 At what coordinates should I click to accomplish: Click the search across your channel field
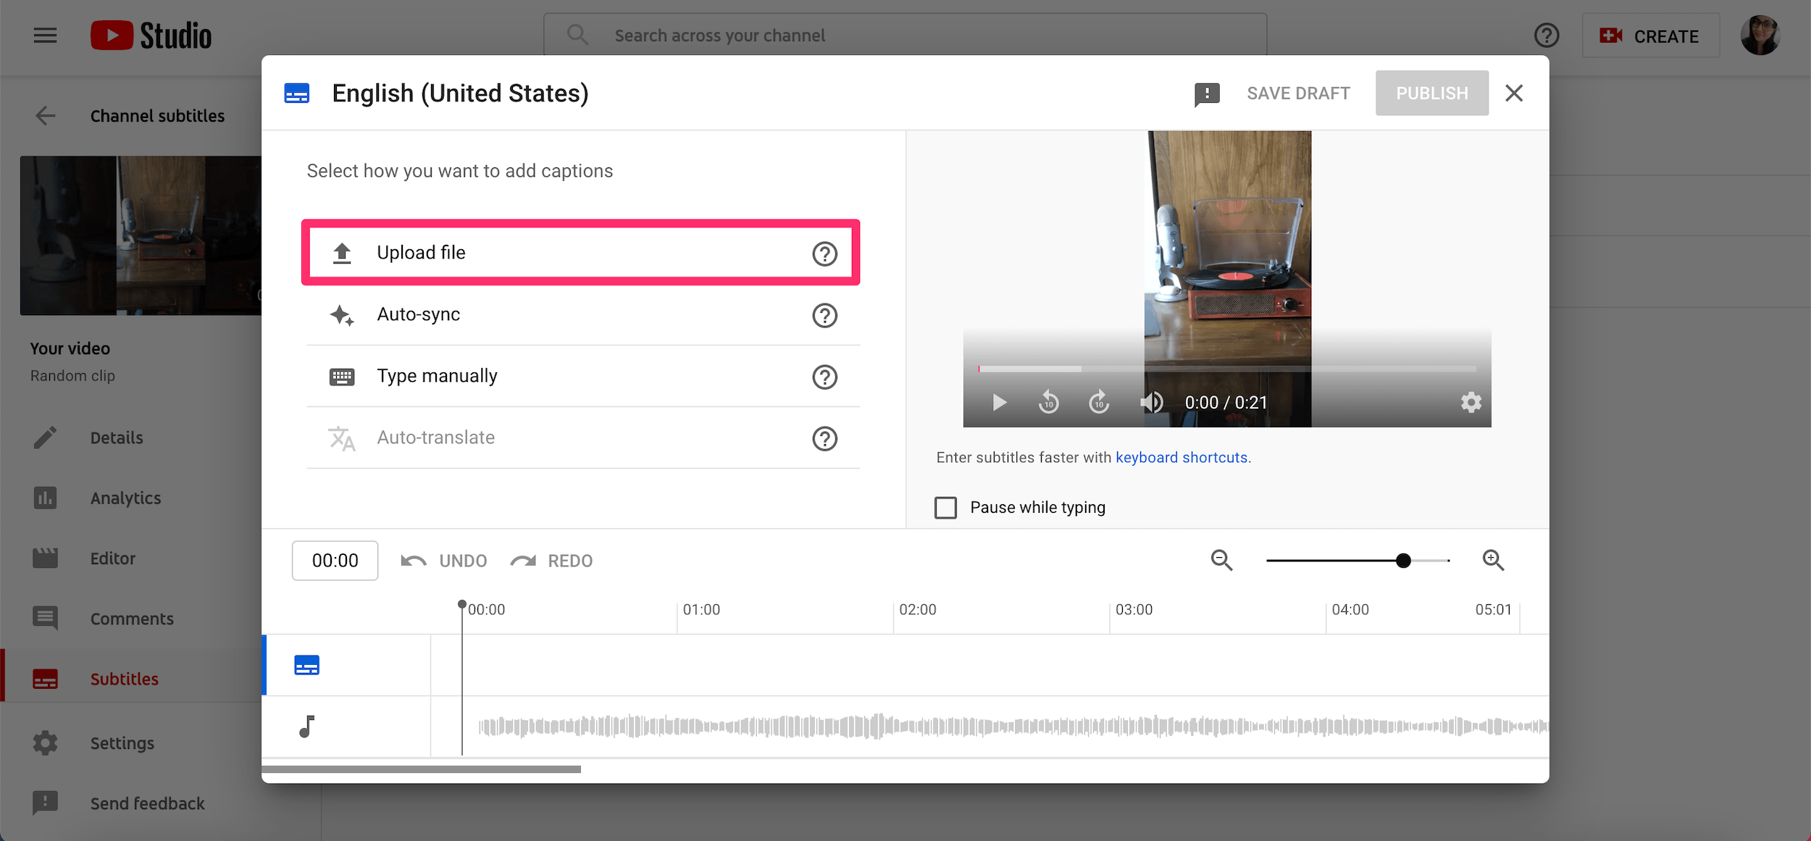tap(905, 35)
